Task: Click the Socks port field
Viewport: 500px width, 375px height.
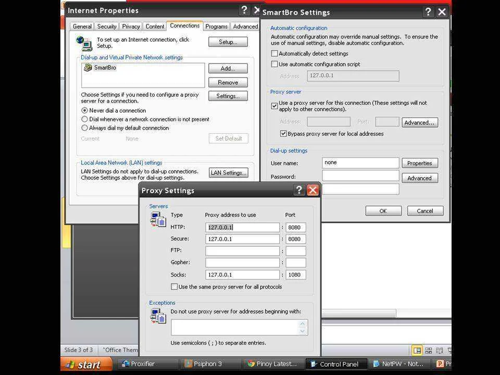Action: [296, 274]
